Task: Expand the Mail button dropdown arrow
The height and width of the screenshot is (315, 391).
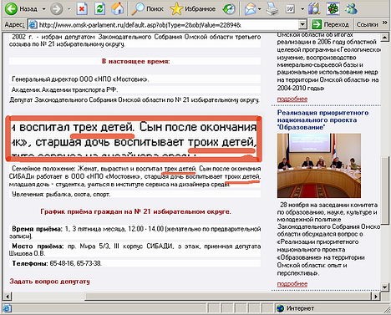Action: coord(260,9)
